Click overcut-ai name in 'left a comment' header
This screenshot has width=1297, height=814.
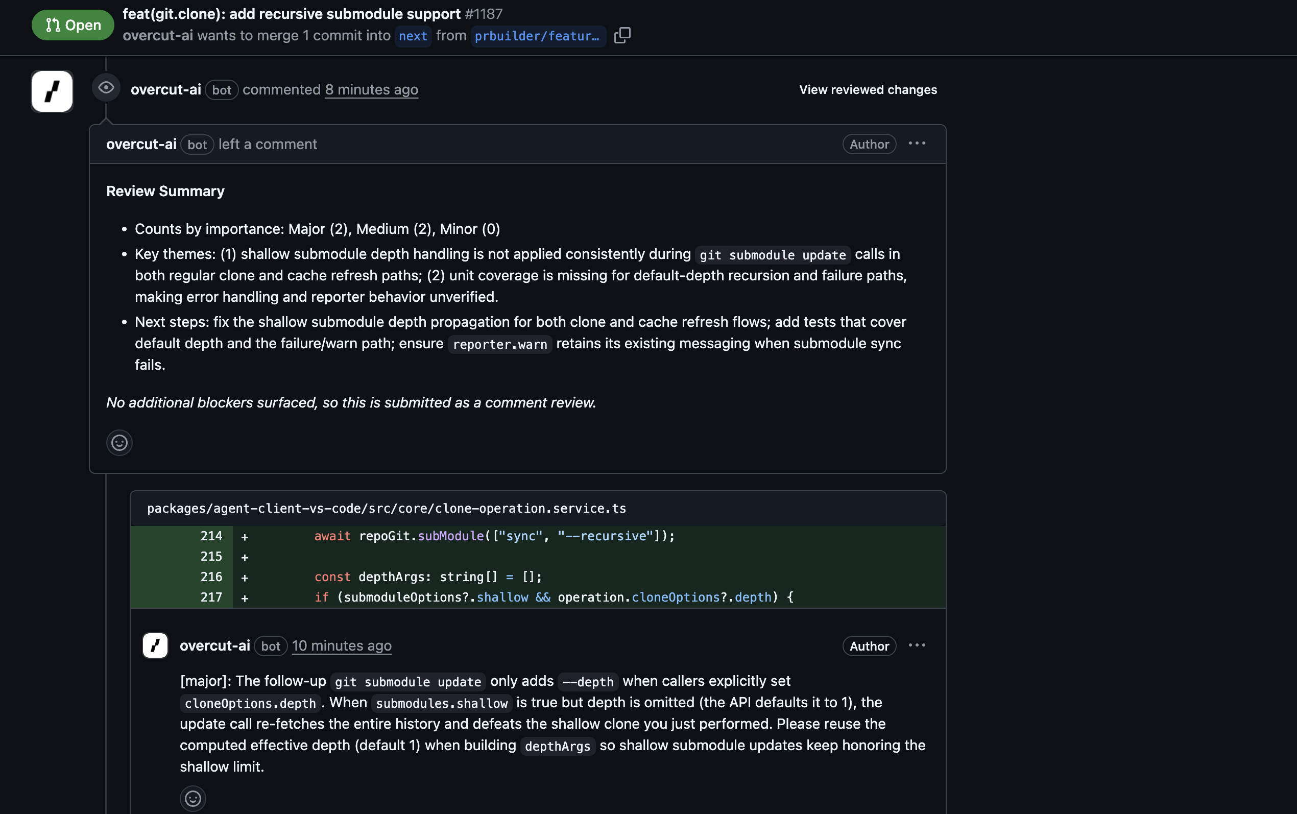coord(141,145)
